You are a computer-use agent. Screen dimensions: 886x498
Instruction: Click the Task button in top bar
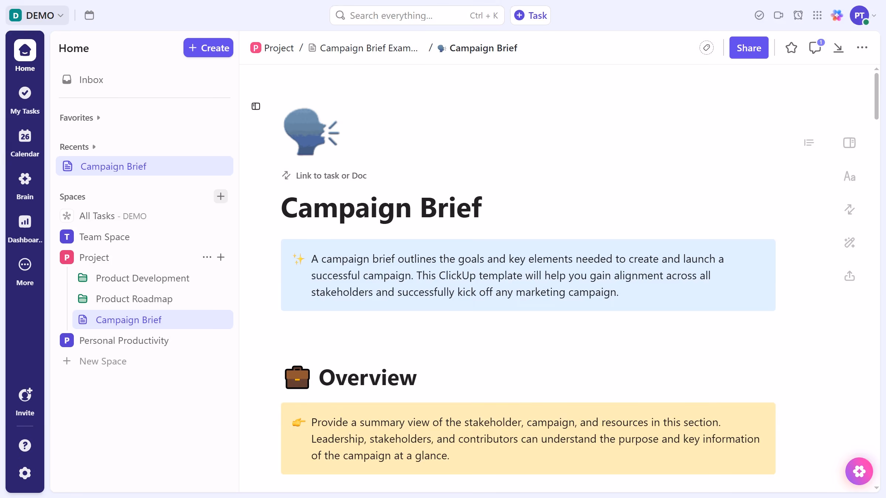click(530, 15)
